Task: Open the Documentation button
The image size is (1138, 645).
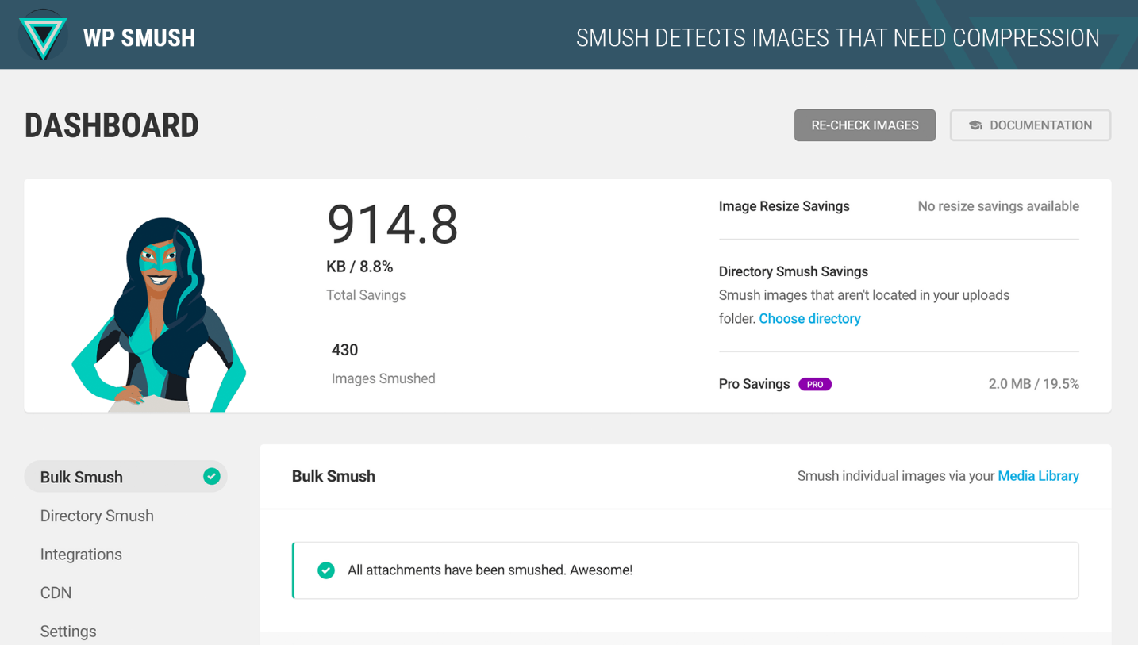Action: (1030, 125)
